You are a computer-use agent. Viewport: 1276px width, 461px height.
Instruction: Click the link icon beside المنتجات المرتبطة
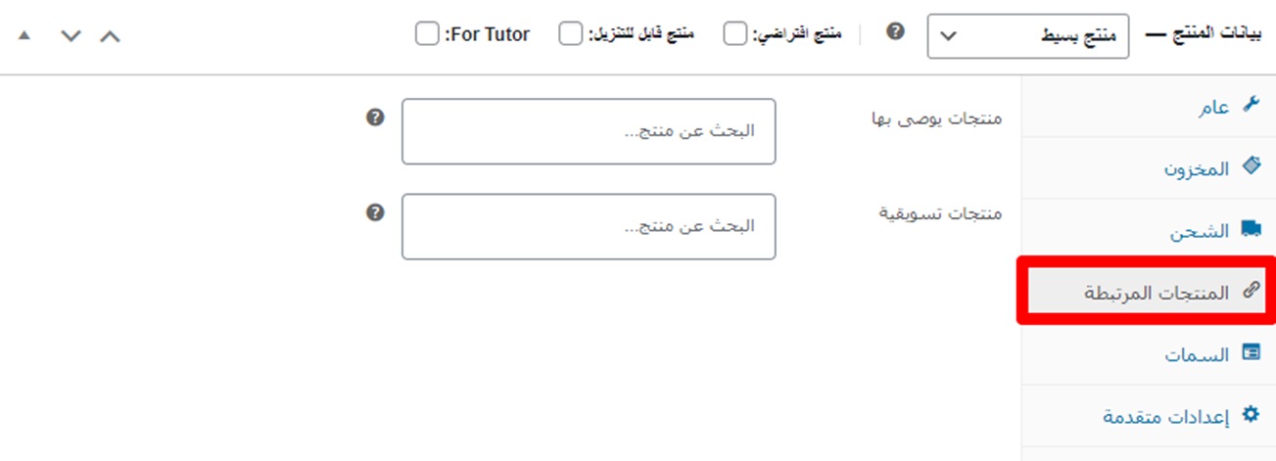coord(1251,291)
